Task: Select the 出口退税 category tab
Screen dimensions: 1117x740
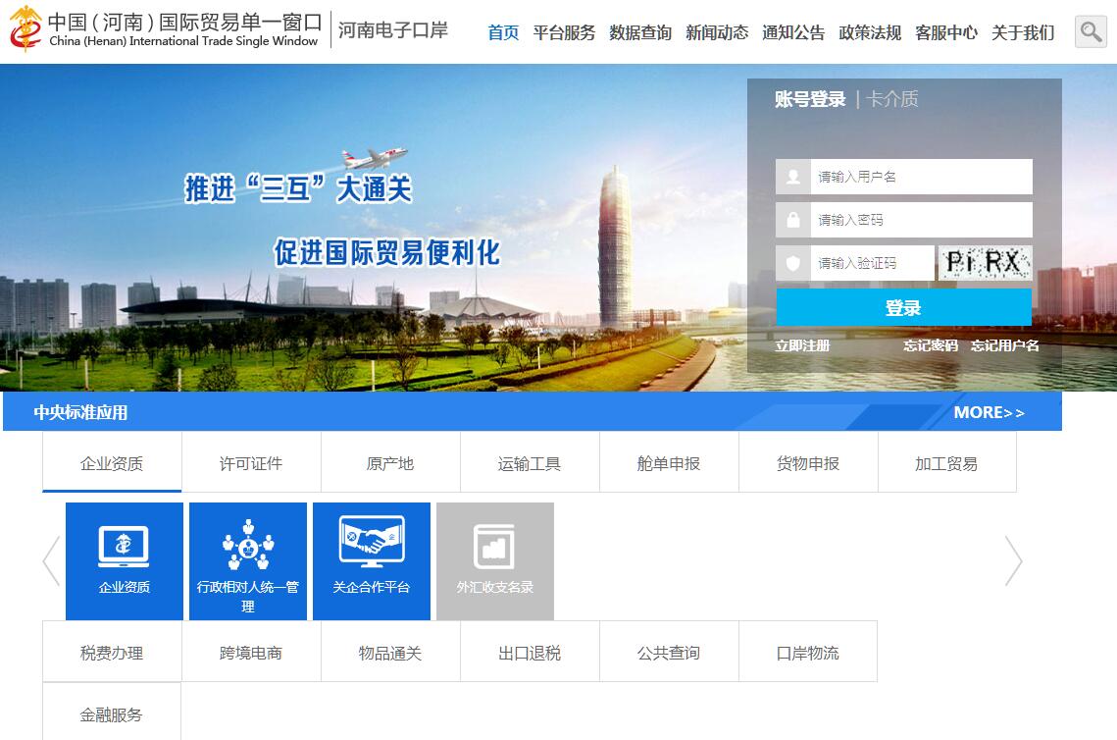Action: (530, 653)
